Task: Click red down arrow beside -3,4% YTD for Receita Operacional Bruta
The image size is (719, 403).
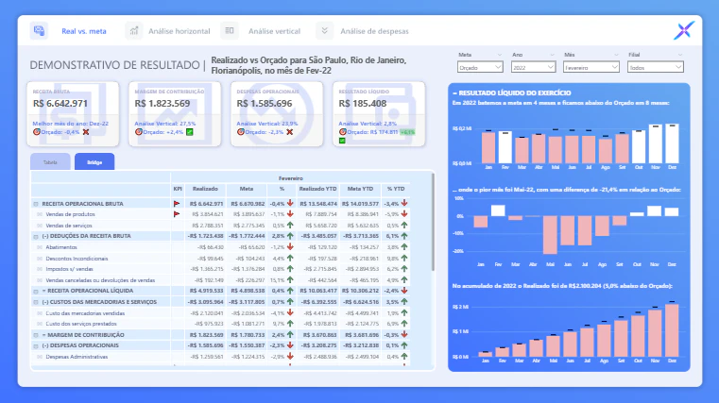Action: pyautogui.click(x=404, y=203)
